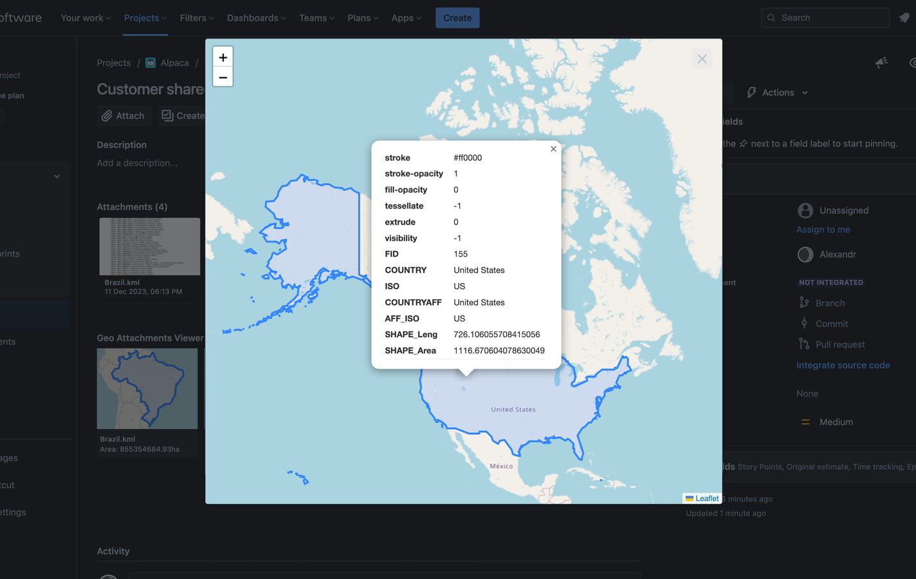Image resolution: width=916 pixels, height=579 pixels.
Task: Open the Leaflet attribution link
Action: [x=707, y=499]
